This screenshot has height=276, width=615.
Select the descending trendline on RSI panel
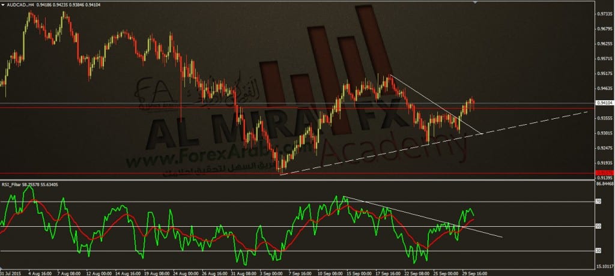[422, 217]
